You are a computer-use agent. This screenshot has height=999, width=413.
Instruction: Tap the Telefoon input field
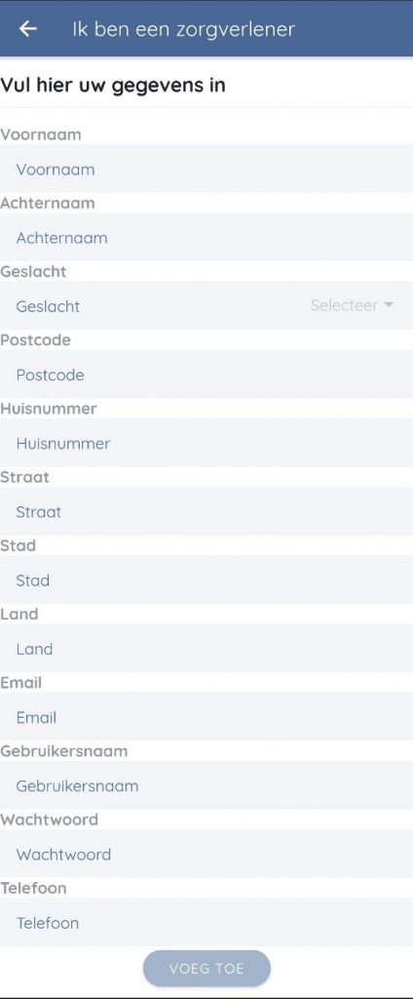coord(206,923)
